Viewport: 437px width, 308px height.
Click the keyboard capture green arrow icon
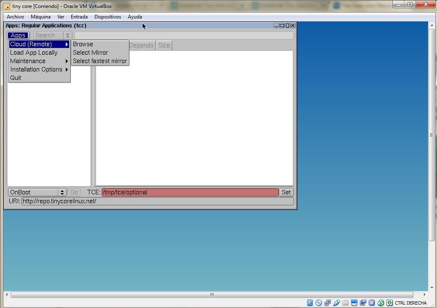click(389, 303)
